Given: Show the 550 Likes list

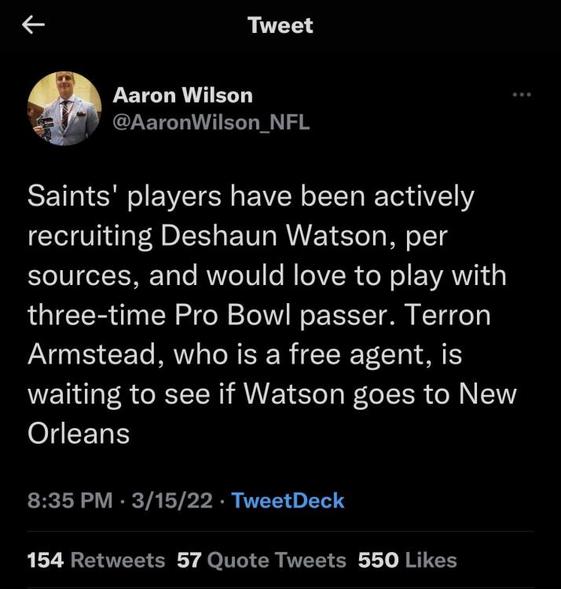Looking at the screenshot, I should (x=407, y=560).
